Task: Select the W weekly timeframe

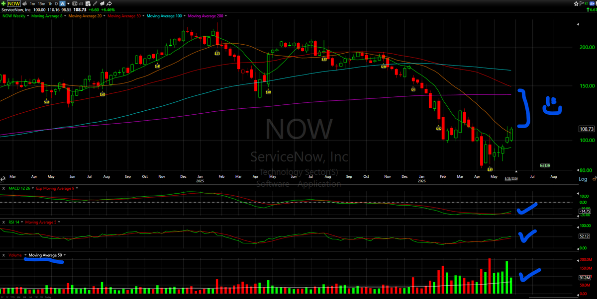Action: (x=63, y=3)
